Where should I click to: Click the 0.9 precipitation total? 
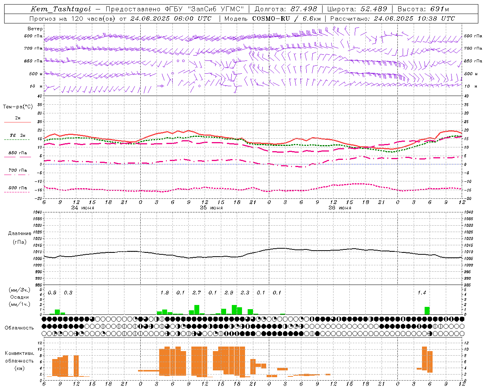click(x=52, y=293)
